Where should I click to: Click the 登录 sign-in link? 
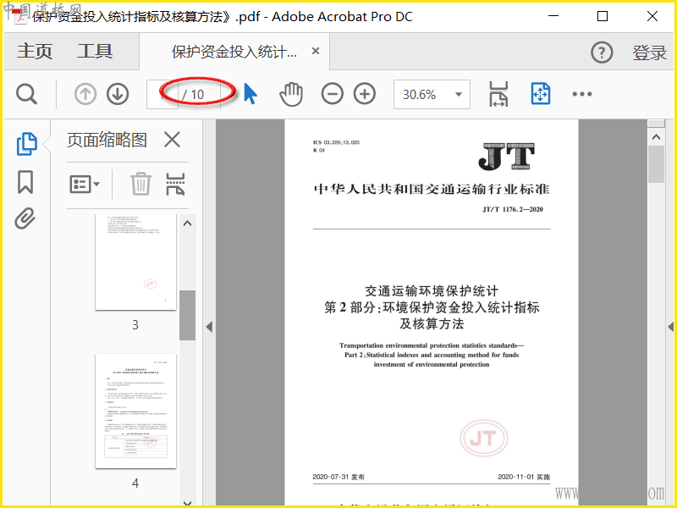(x=650, y=52)
